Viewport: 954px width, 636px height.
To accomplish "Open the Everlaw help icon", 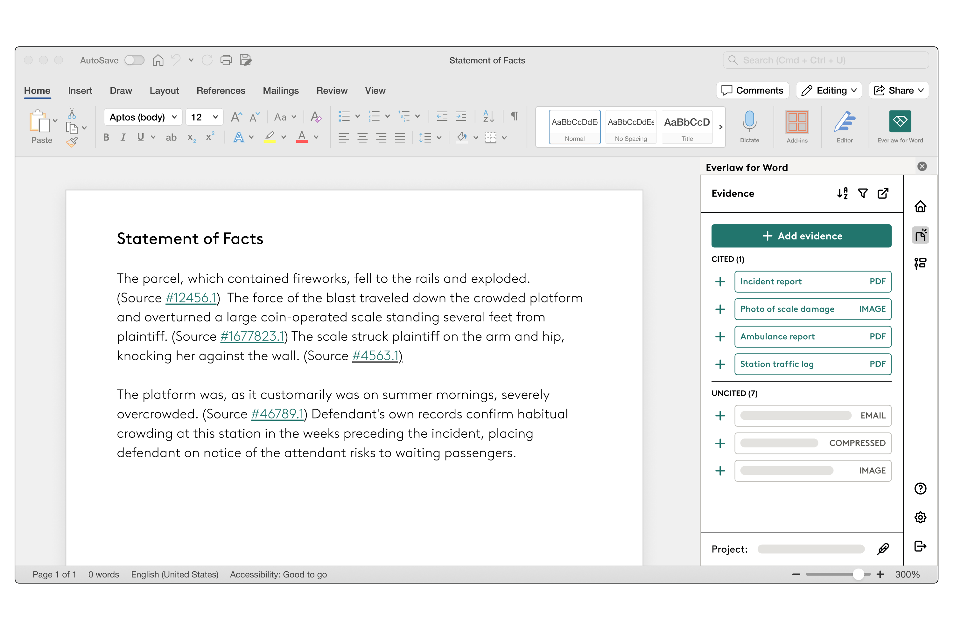I will pyautogui.click(x=920, y=488).
